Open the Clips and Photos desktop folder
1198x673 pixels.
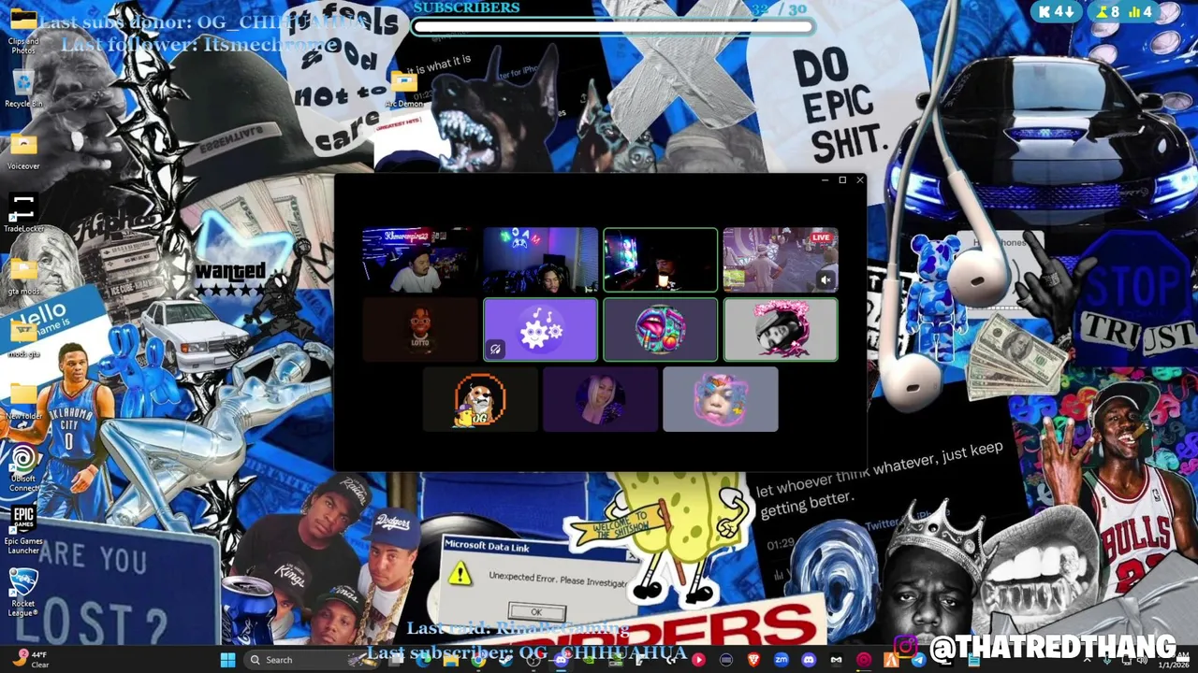click(23, 30)
